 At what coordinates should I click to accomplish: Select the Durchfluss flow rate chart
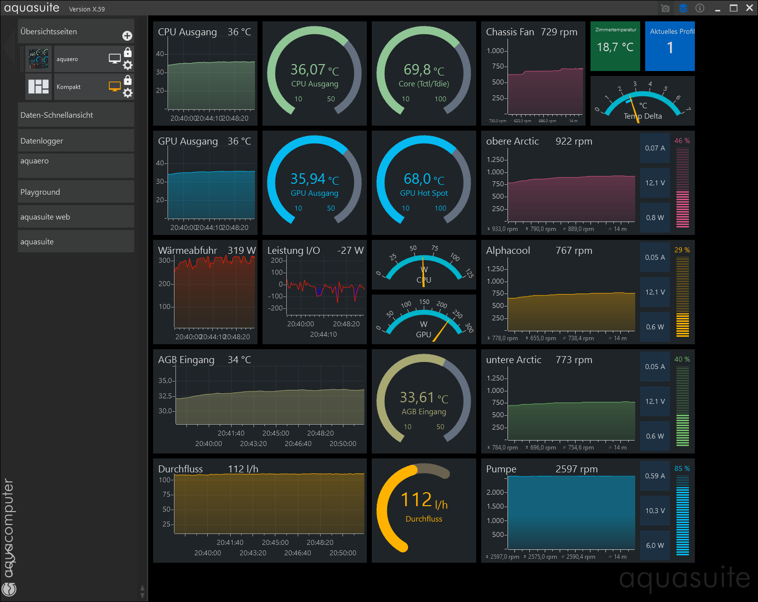click(260, 511)
